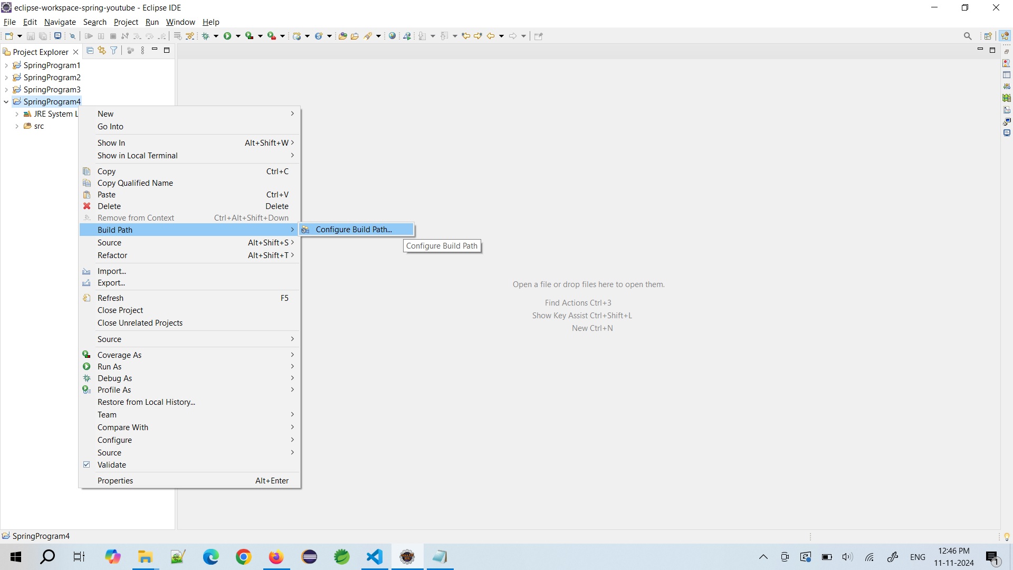The image size is (1013, 570).
Task: Expand the SpringProgram2 project
Action: [6, 78]
